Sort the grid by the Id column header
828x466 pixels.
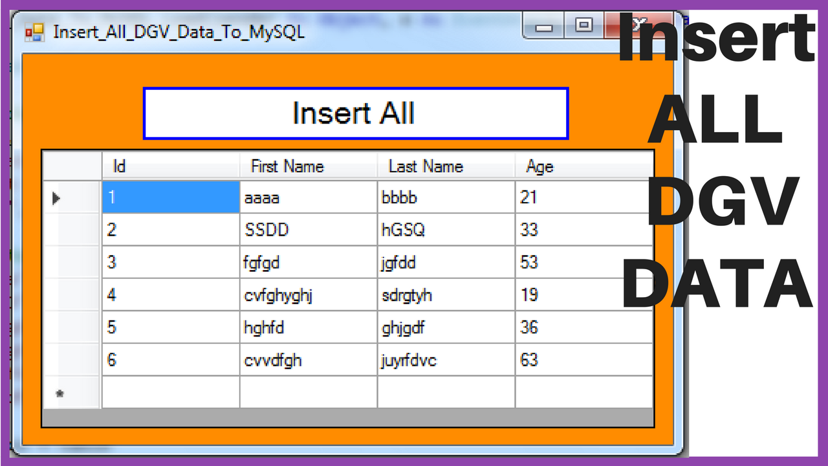coord(170,166)
